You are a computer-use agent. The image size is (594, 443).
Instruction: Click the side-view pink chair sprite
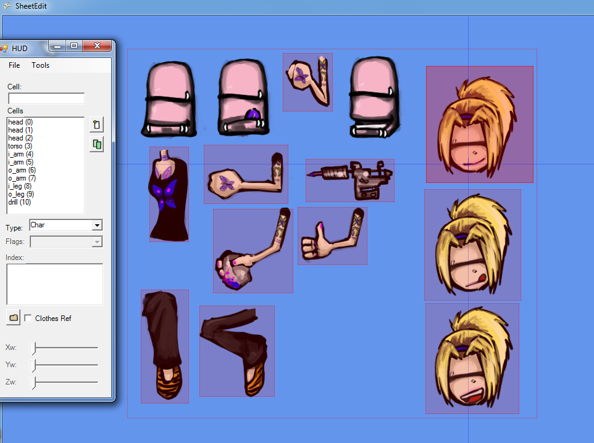click(374, 97)
